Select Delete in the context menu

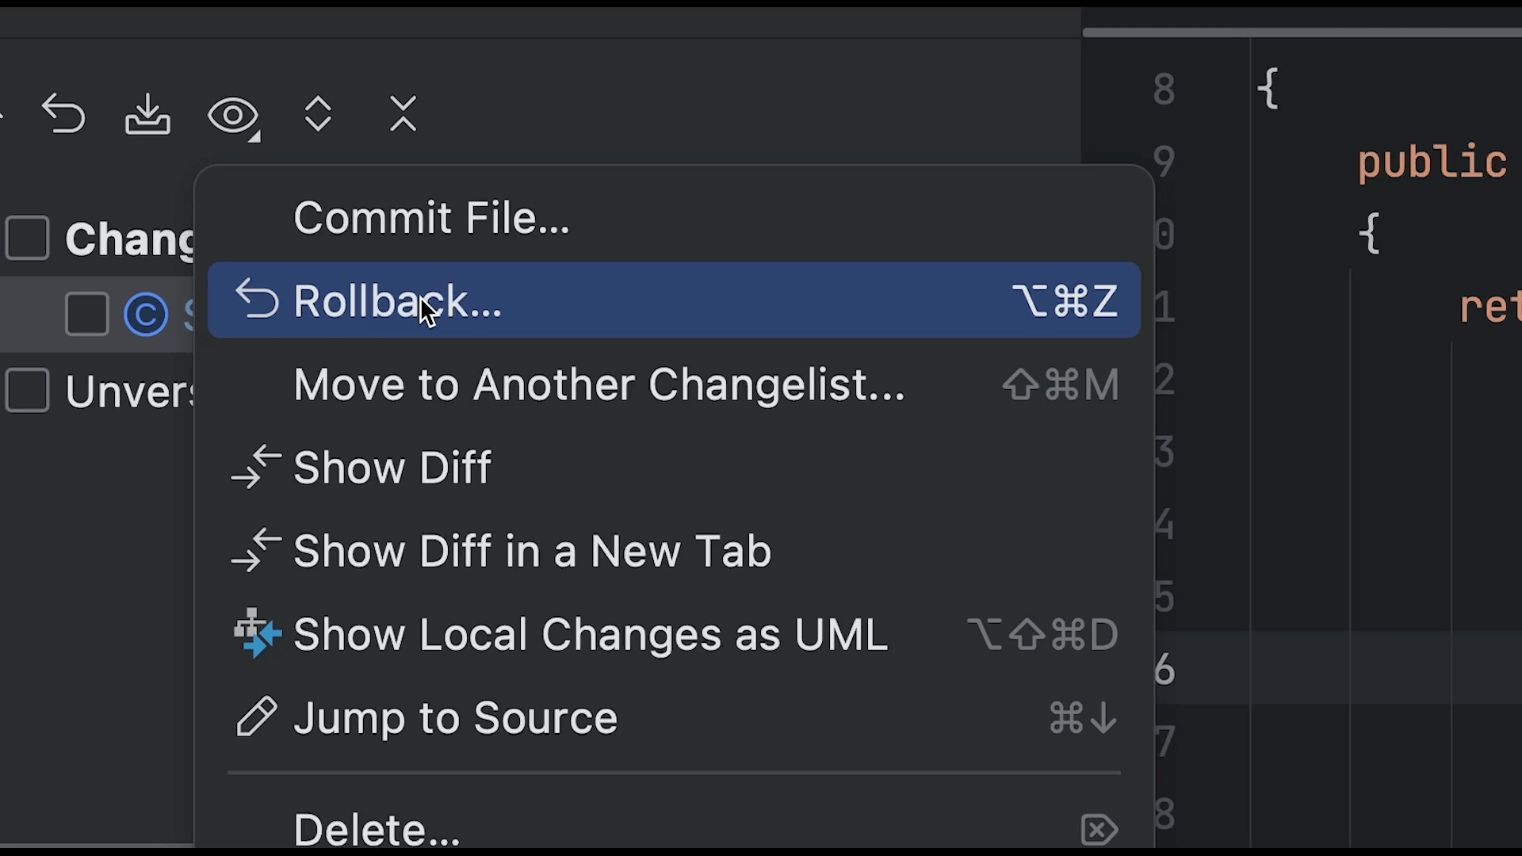[x=377, y=829]
